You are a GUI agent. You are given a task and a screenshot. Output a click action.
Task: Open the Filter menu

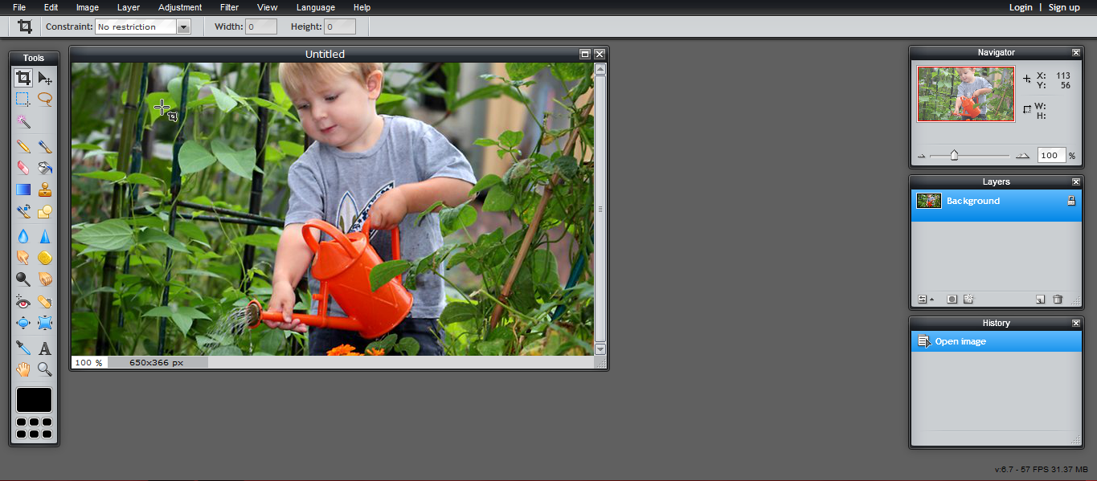pyautogui.click(x=229, y=7)
